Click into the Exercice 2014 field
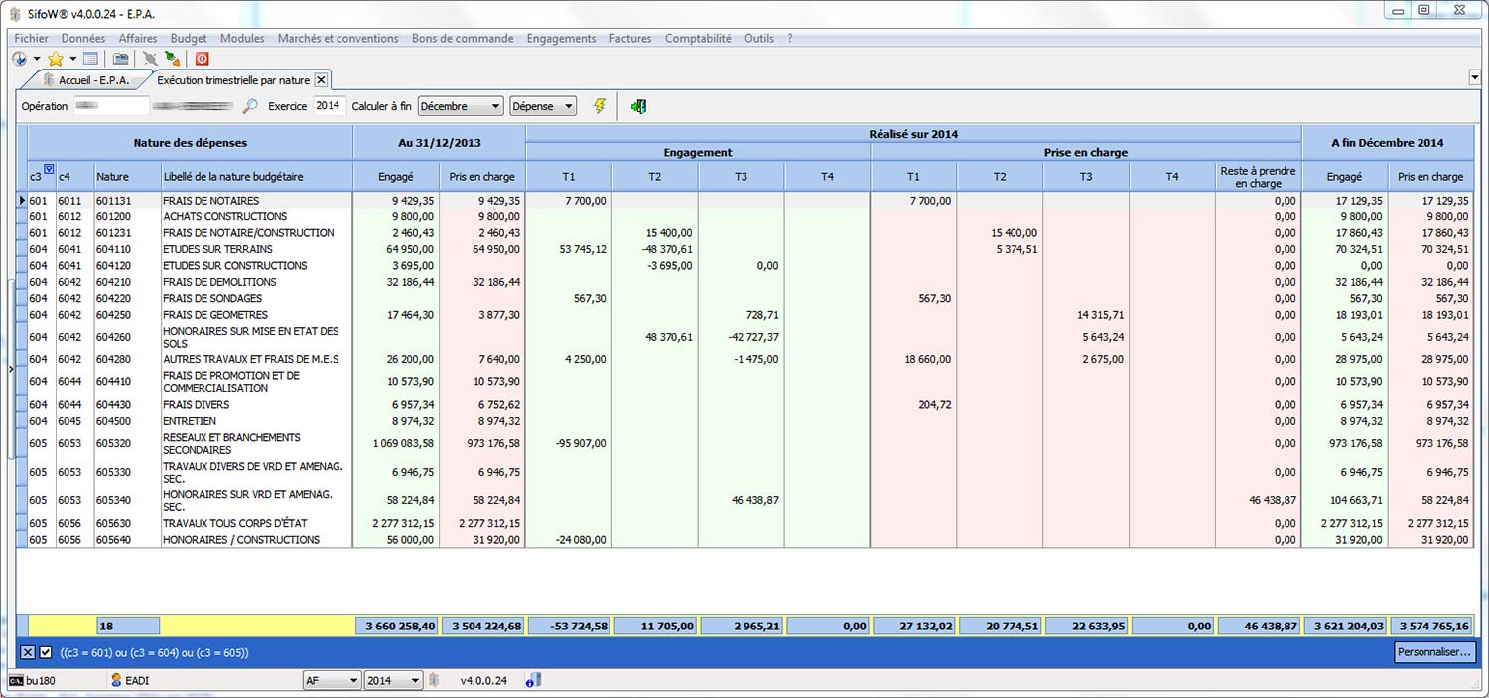Image resolution: width=1489 pixels, height=698 pixels. [330, 106]
